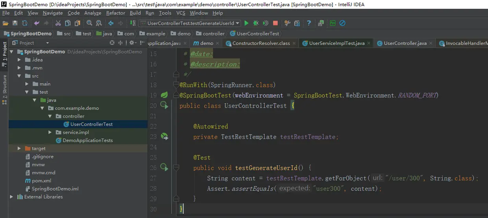Image resolution: width=488 pixels, height=218 pixels.
Task: Open the Refactor menu
Action: coord(116,13)
